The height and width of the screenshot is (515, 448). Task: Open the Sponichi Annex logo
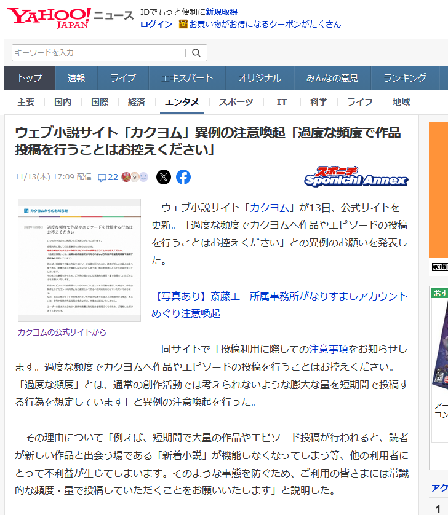(x=356, y=176)
